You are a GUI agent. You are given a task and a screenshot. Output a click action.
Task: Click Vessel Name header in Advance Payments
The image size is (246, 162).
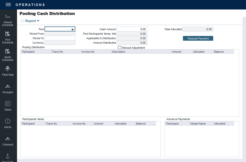click(x=201, y=124)
